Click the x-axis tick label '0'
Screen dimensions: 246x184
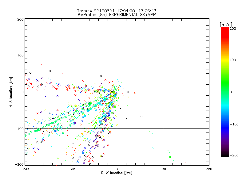(x=117, y=169)
